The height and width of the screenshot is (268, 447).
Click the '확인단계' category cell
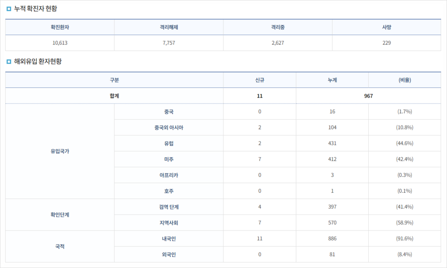[x=60, y=215]
